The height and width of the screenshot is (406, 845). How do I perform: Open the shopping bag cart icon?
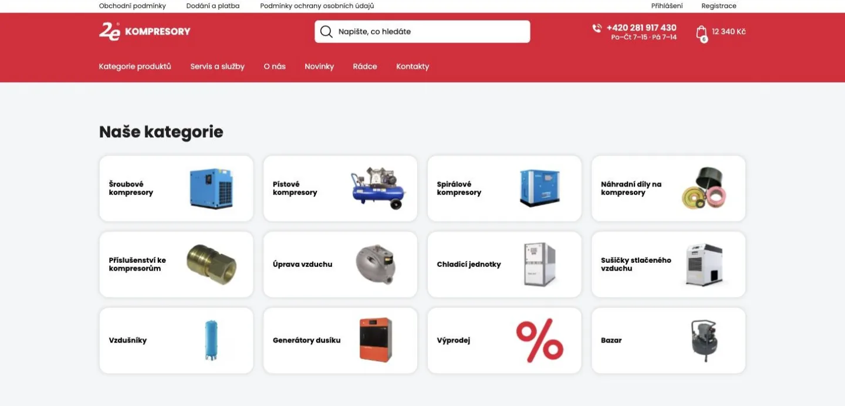pyautogui.click(x=701, y=32)
